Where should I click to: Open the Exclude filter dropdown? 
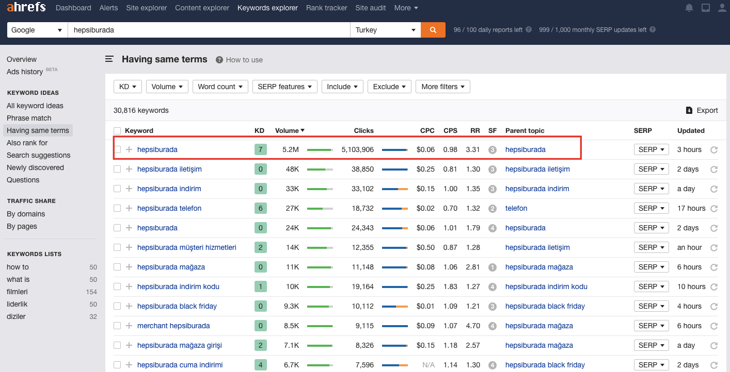tap(389, 87)
